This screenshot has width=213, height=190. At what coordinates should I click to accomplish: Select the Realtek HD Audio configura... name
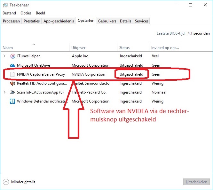42,83
